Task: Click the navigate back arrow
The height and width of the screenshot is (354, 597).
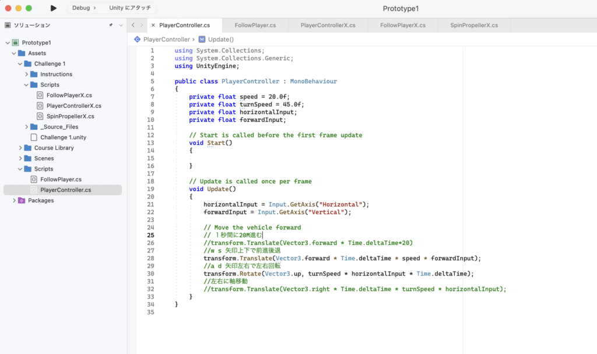Action: point(134,26)
